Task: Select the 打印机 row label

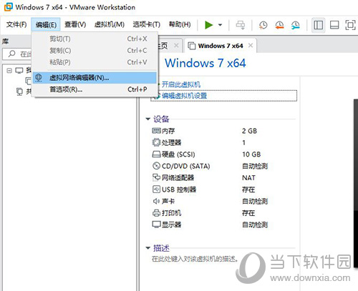Action: coord(171,213)
